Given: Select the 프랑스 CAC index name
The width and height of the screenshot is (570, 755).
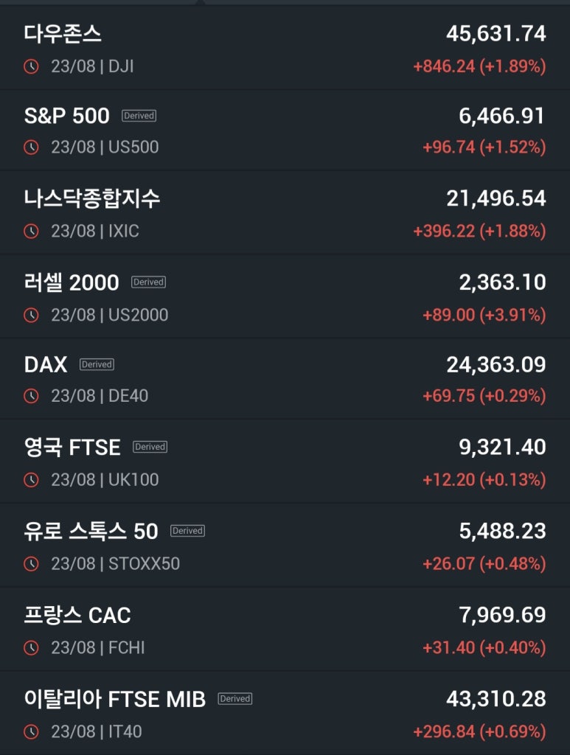Looking at the screenshot, I should (x=77, y=615).
